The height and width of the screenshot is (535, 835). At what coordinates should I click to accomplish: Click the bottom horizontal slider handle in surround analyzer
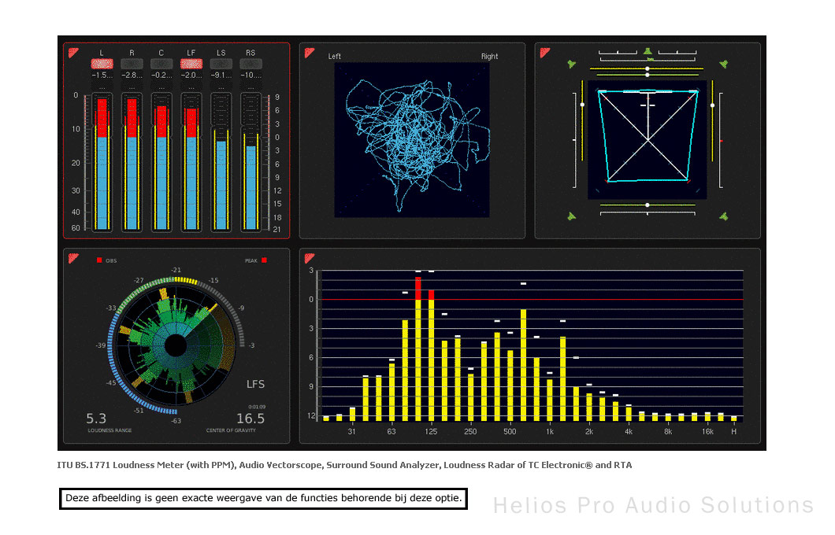[648, 205]
